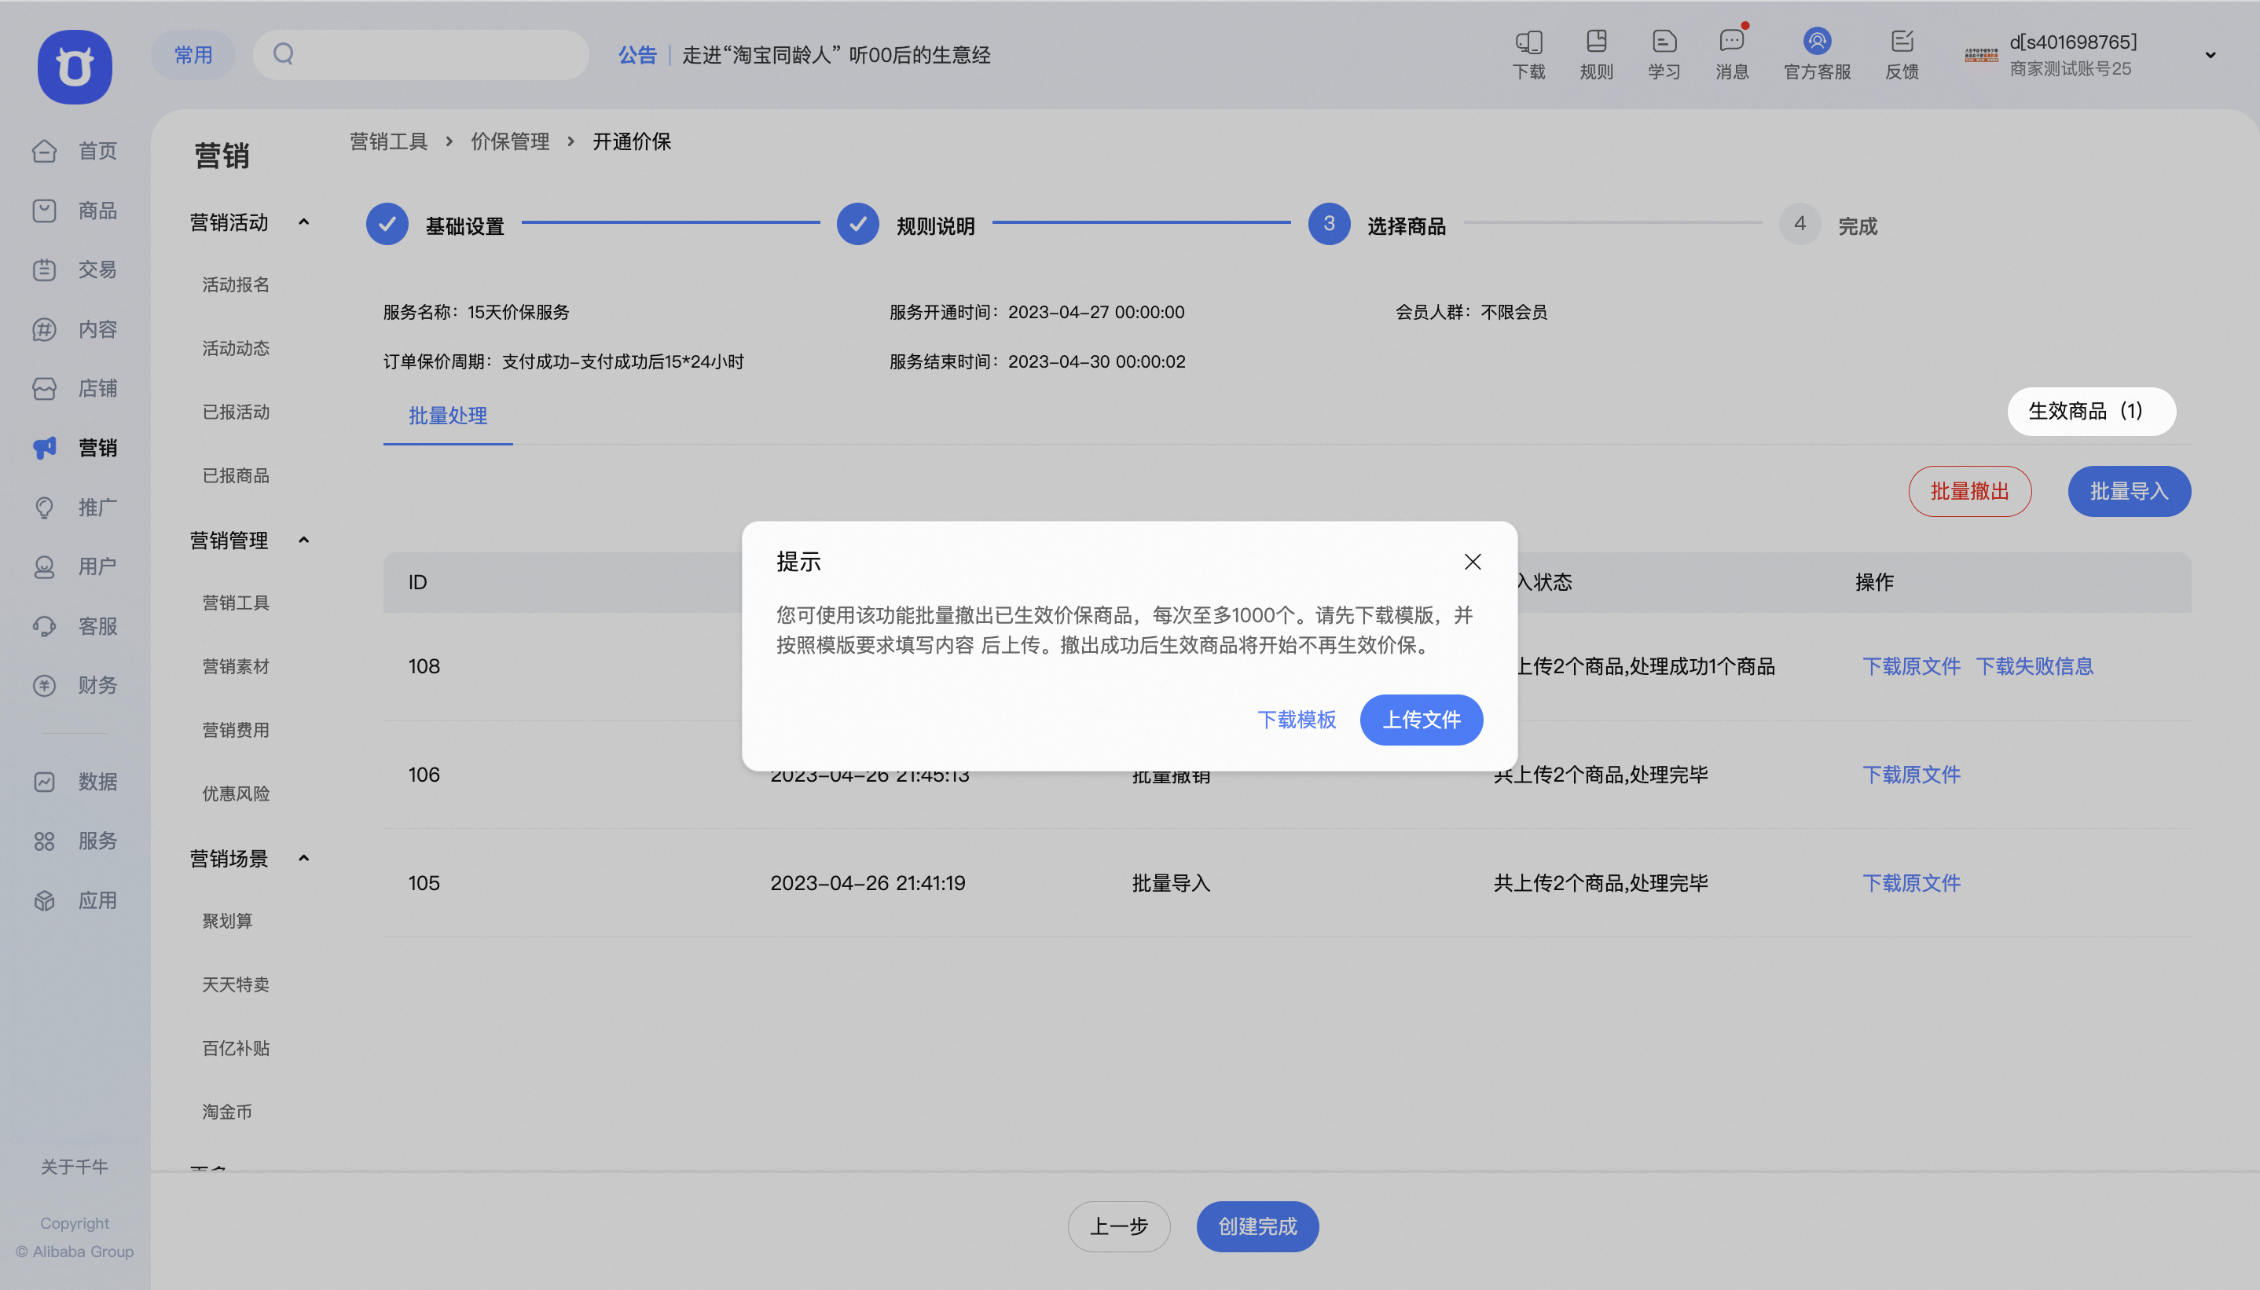Open 营销素材 menu item

tap(236, 666)
